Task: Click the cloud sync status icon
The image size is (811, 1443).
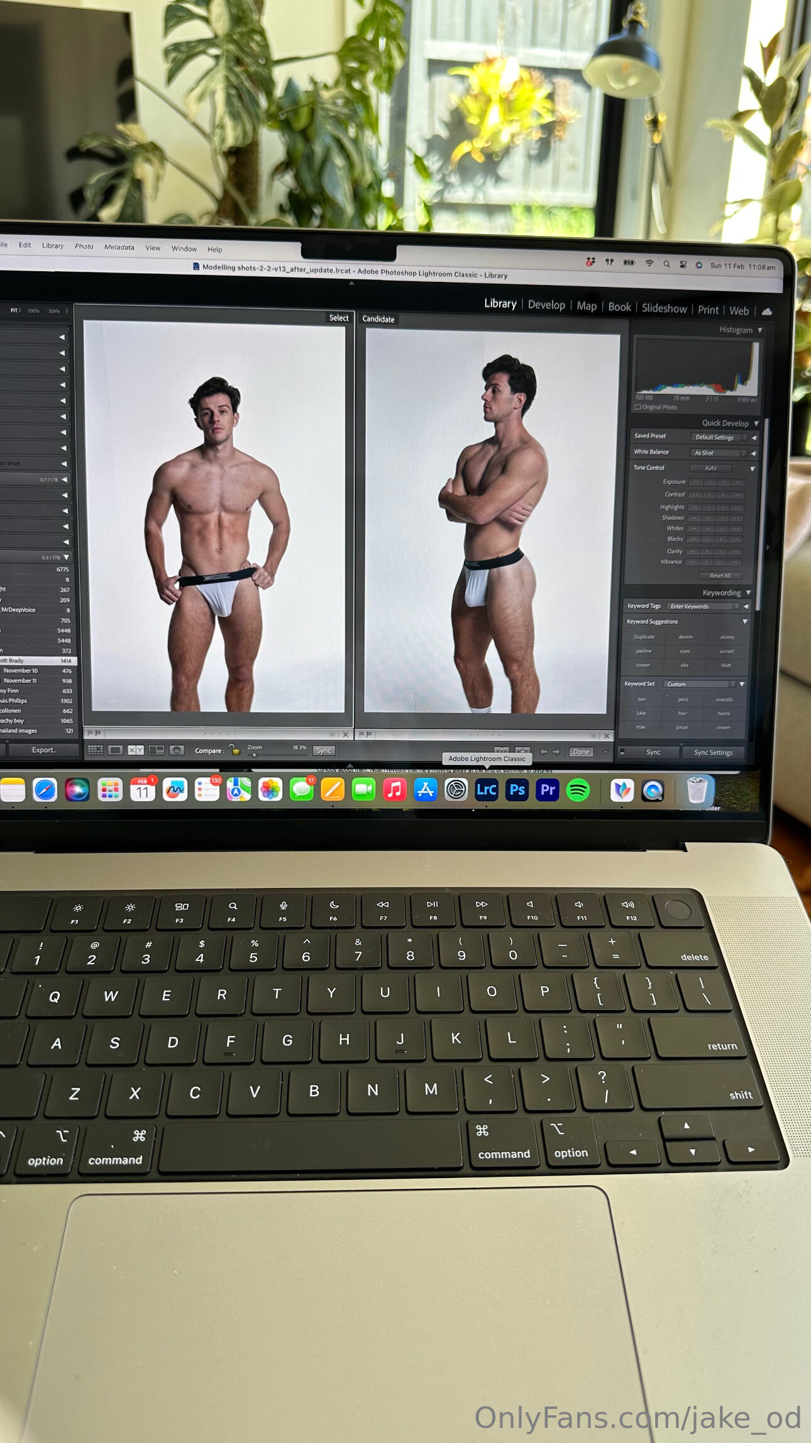Action: [767, 312]
